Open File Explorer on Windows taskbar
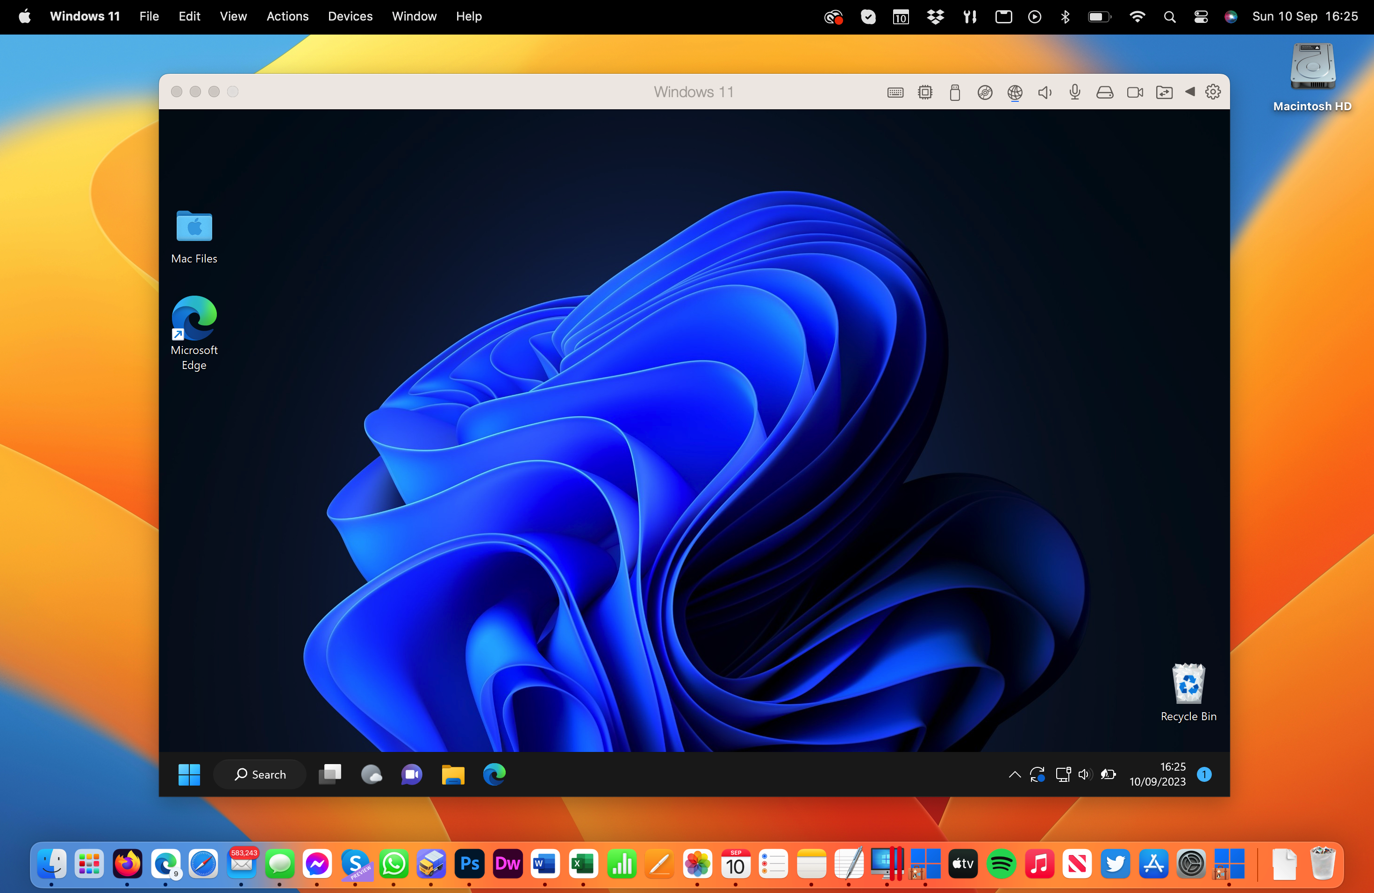 click(x=453, y=773)
